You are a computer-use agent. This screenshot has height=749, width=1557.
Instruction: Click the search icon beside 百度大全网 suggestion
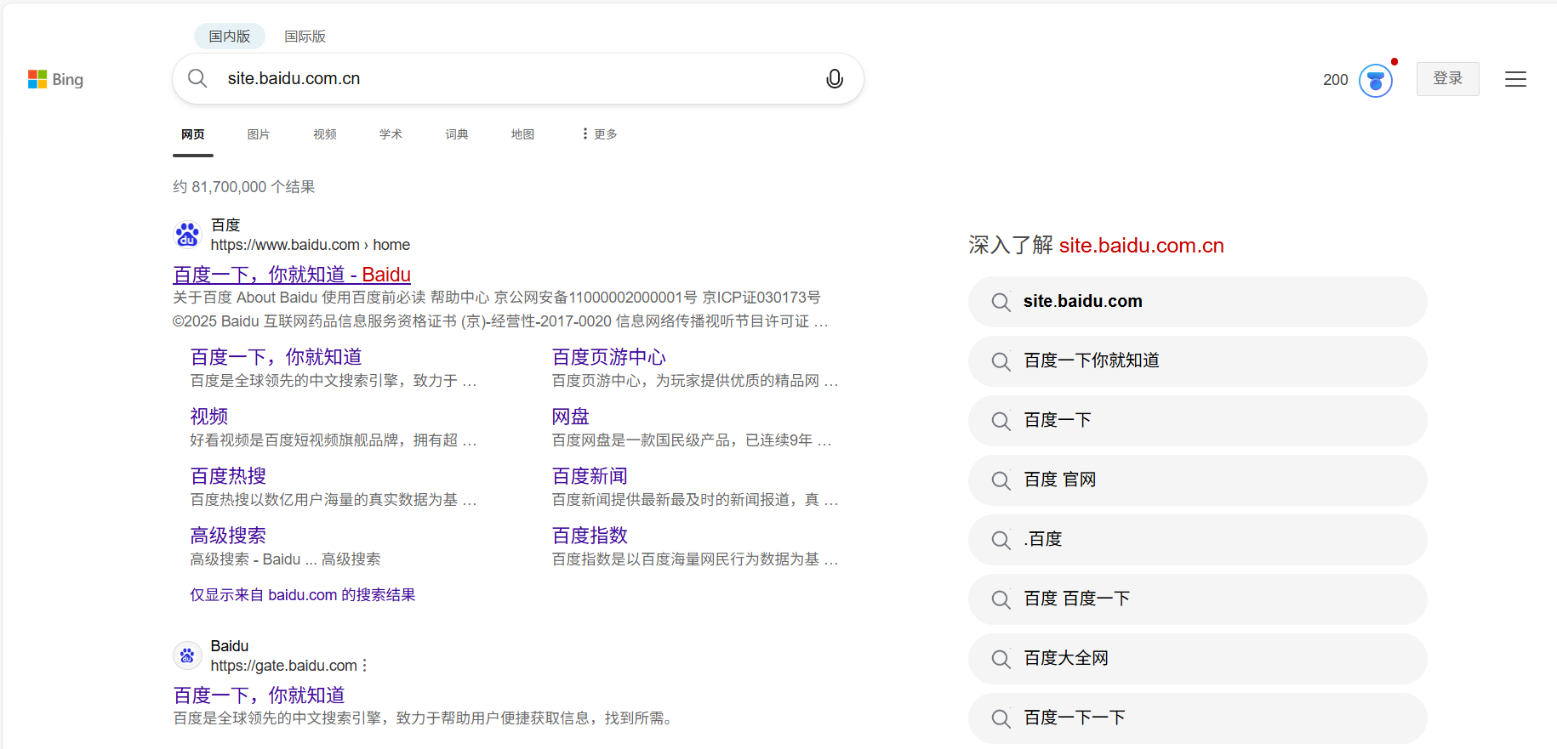(x=1001, y=659)
